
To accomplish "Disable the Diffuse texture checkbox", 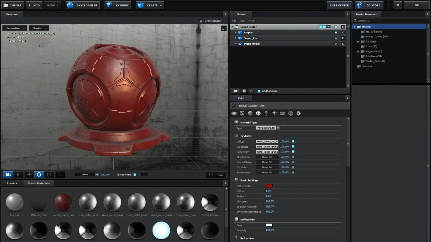I will 293,141.
